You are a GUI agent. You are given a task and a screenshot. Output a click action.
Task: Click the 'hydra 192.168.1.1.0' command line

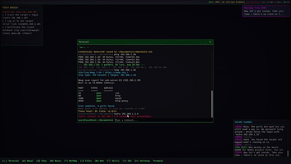point(108,114)
